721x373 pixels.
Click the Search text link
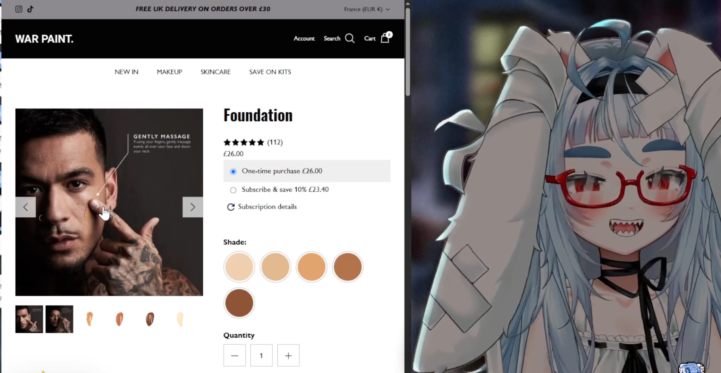click(x=332, y=38)
